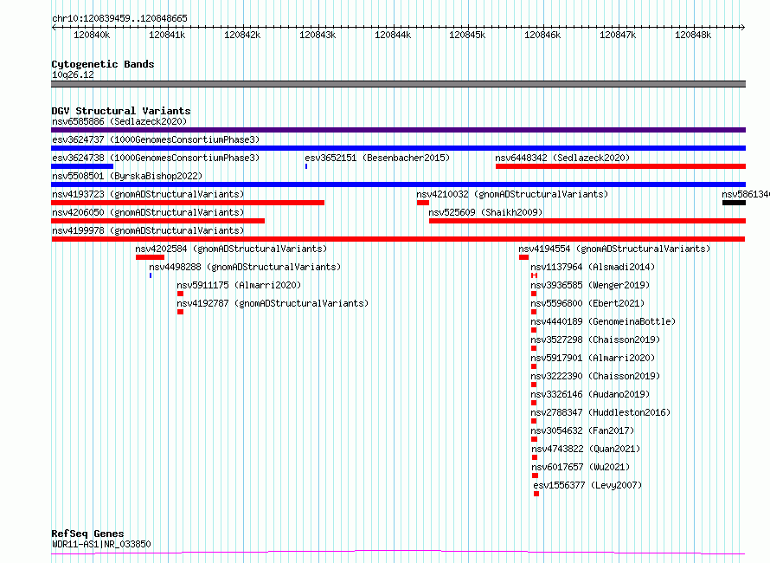The width and height of the screenshot is (770, 563).
Task: Click nsv2788347 (Huddleston2016) label
Action: click(x=600, y=412)
